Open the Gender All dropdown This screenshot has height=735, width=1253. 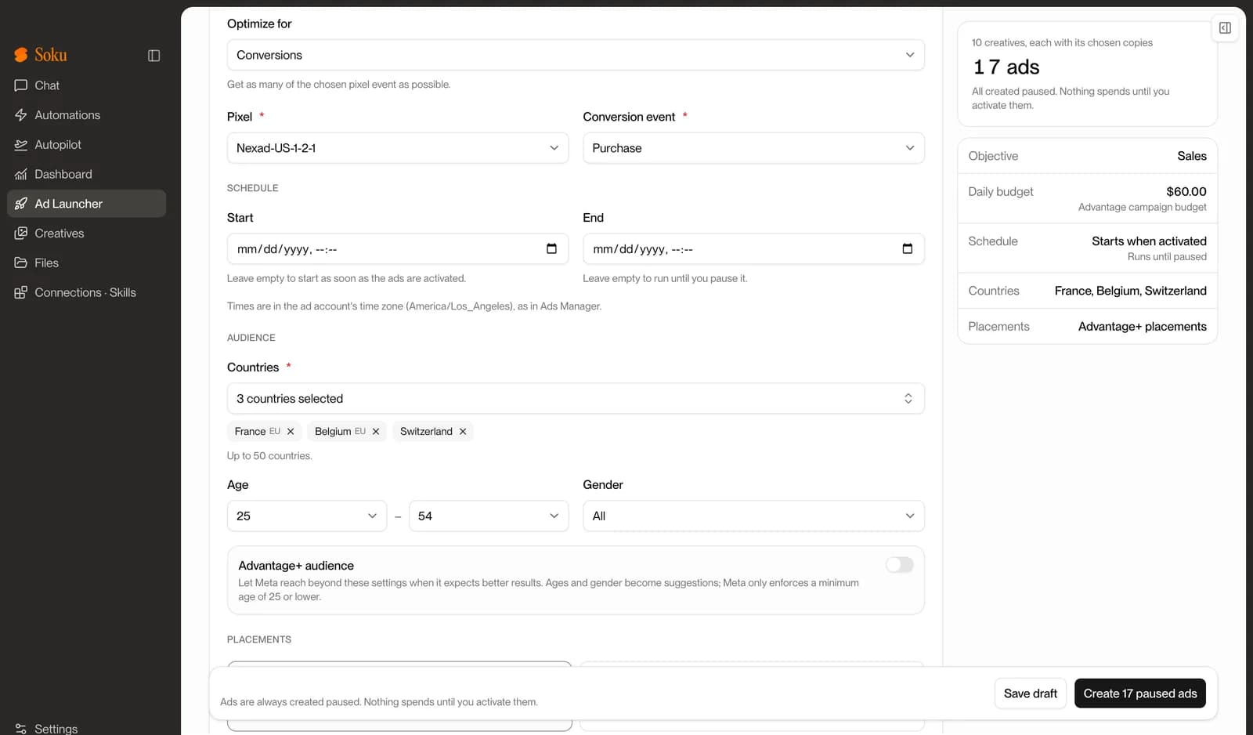pos(753,516)
